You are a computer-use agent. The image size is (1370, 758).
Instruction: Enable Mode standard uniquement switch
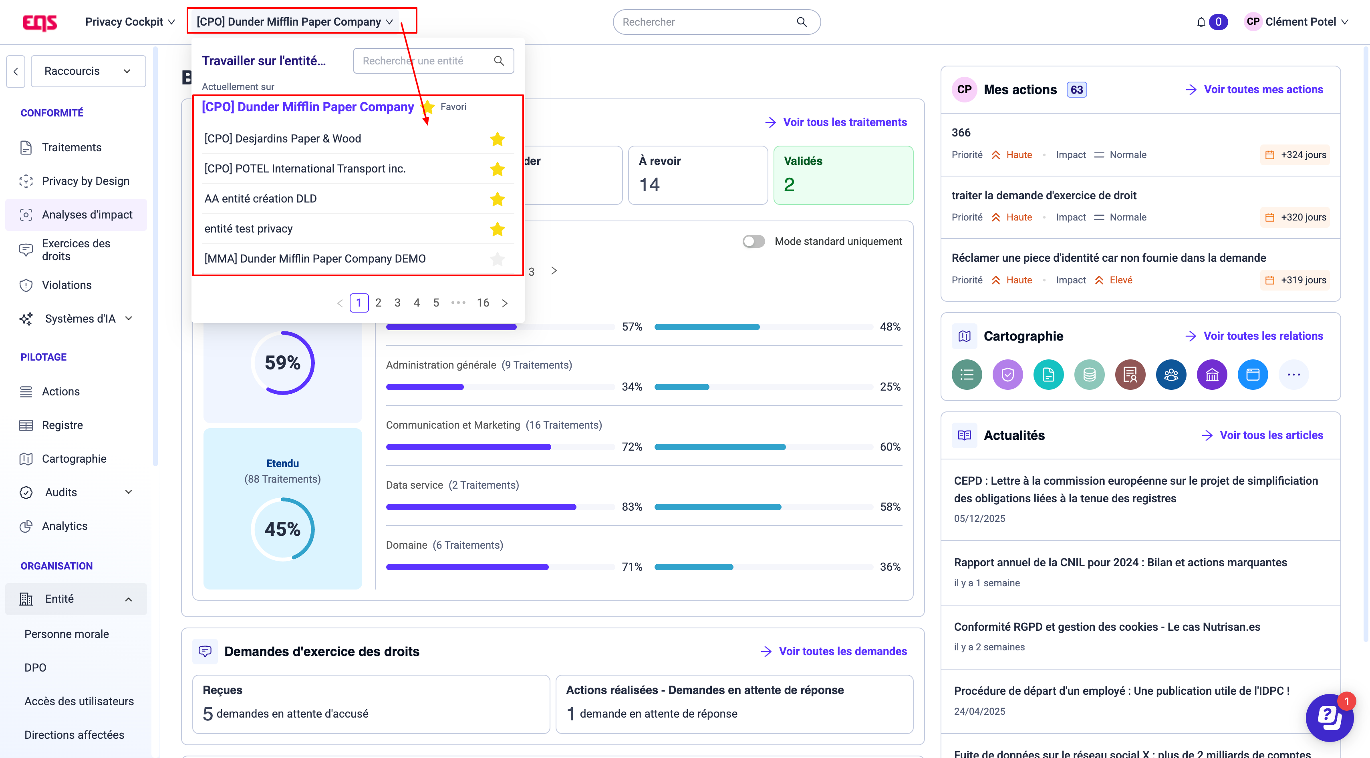[753, 242]
